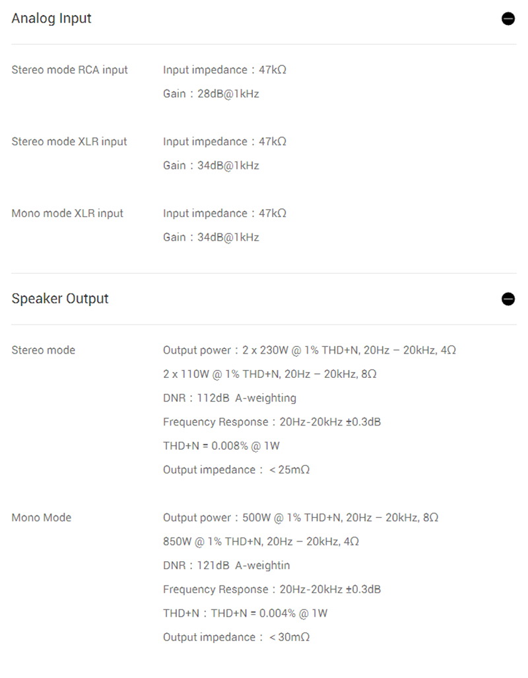Select the 850W 4Ω power line
The width and height of the screenshot is (528, 678).
pyautogui.click(x=261, y=541)
